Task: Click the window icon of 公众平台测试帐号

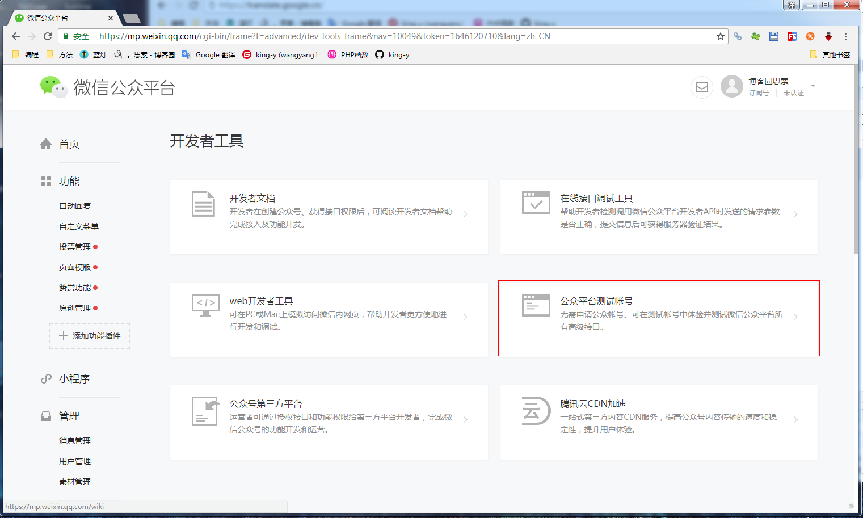Action: click(536, 305)
